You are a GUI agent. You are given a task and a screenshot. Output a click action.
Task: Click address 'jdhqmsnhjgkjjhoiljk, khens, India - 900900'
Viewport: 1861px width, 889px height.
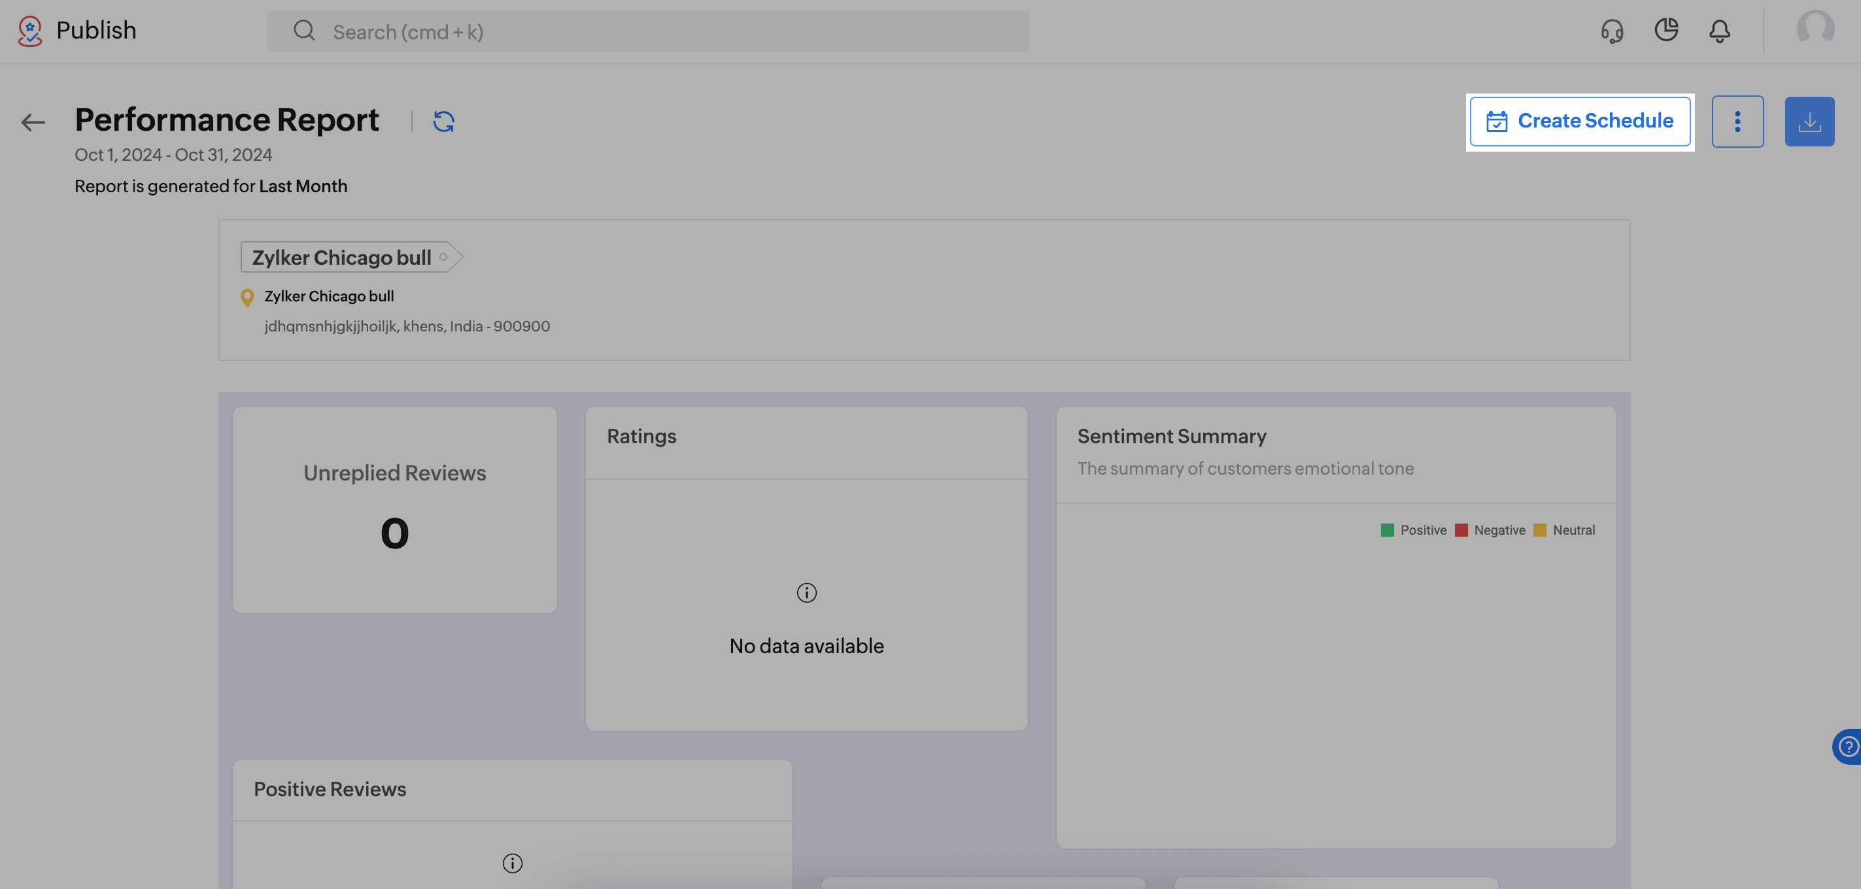[407, 326]
